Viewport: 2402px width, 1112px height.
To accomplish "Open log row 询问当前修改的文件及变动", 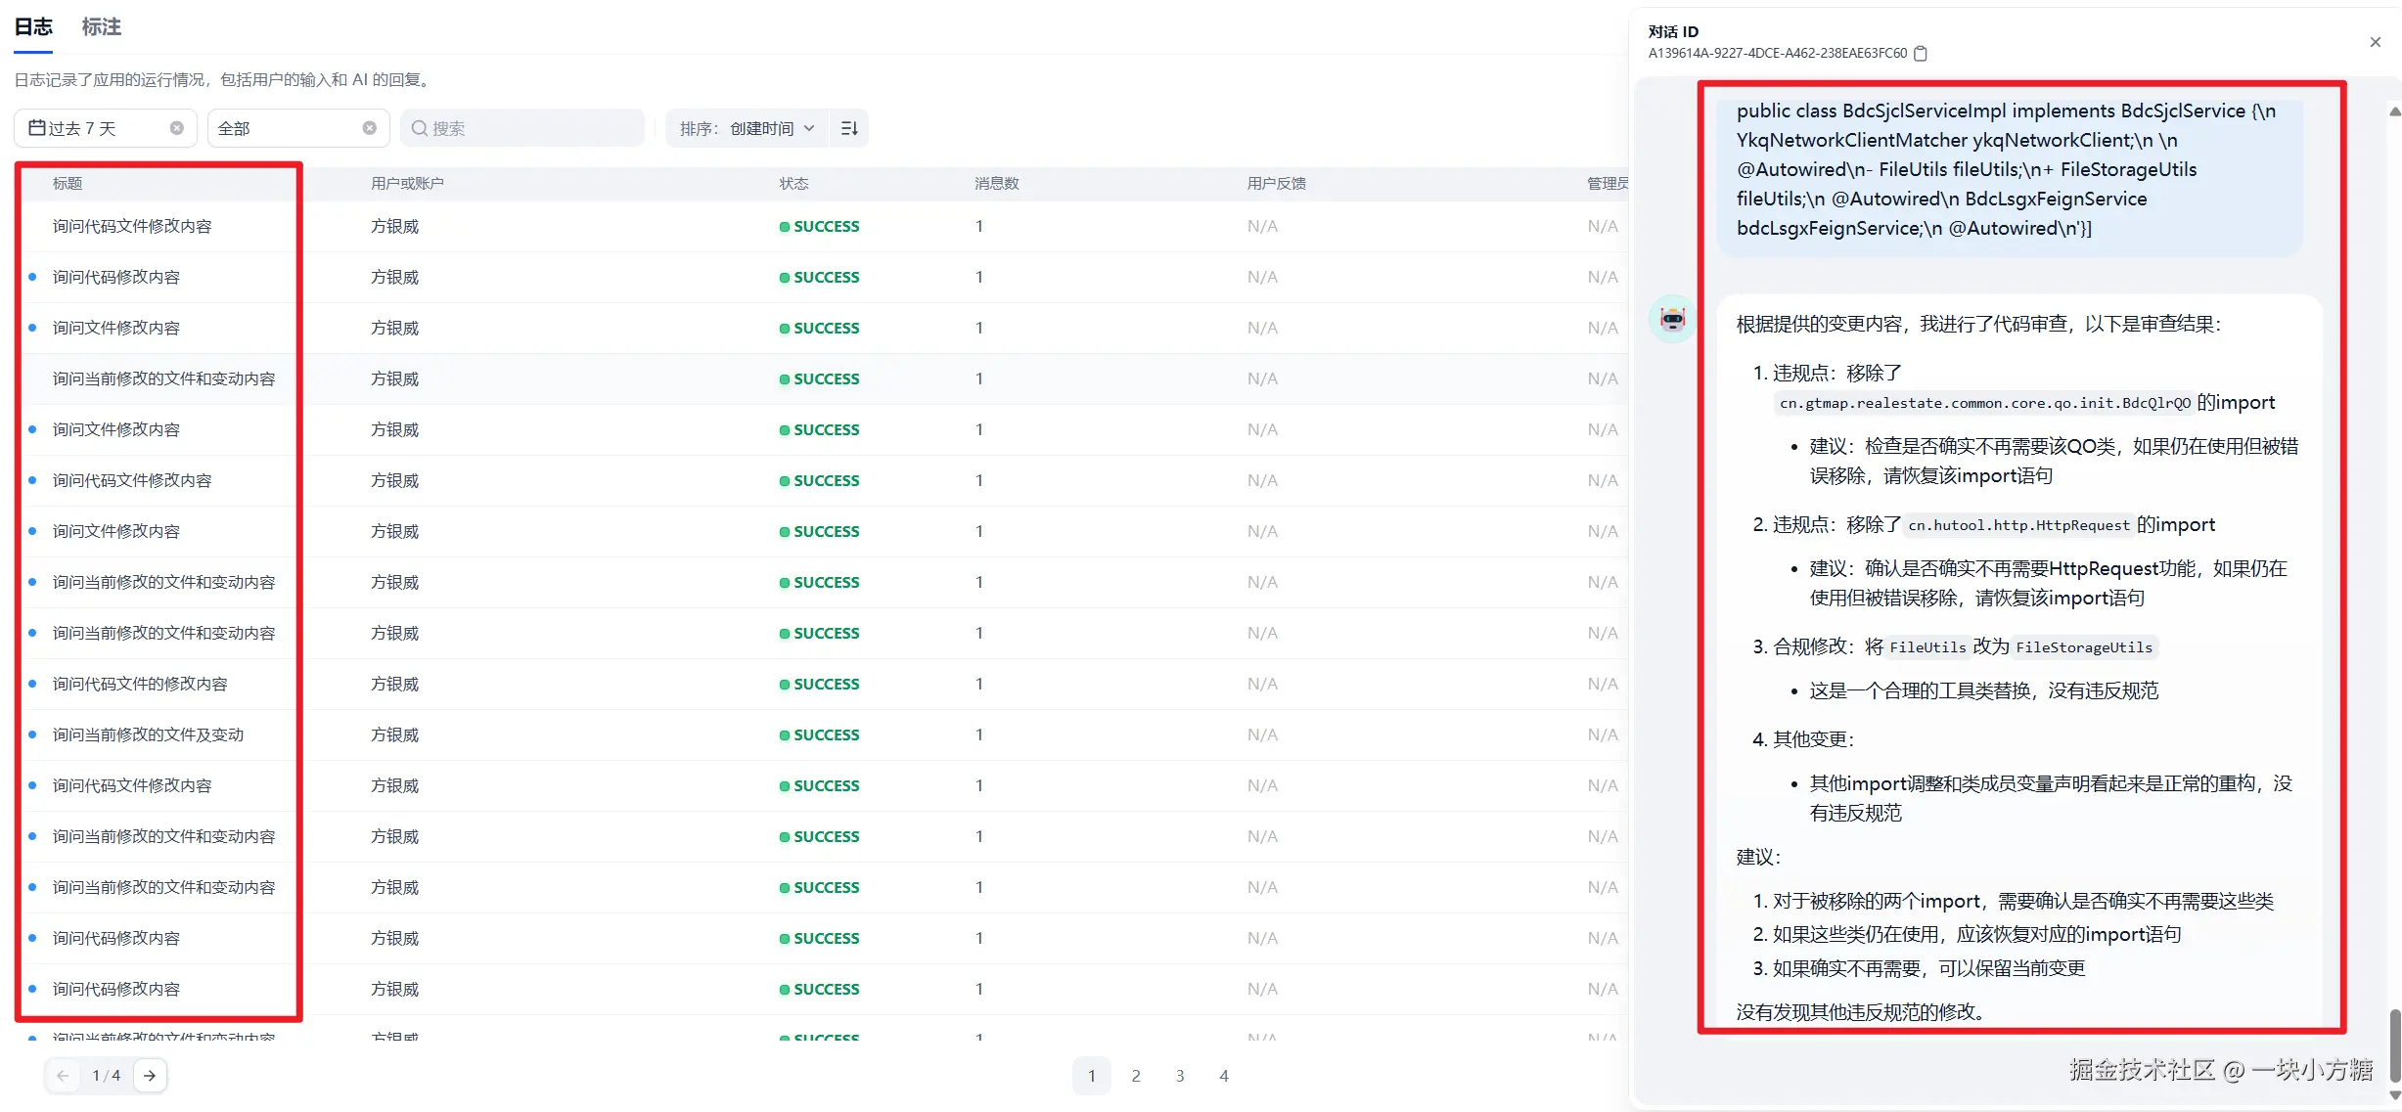I will 149,735.
